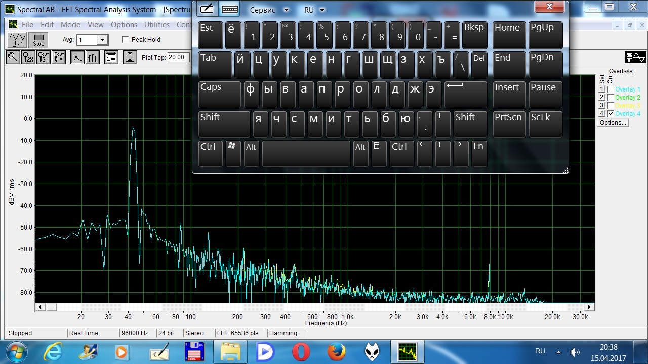
Task: Toggle the Fn key on keyboard
Action: point(479,154)
